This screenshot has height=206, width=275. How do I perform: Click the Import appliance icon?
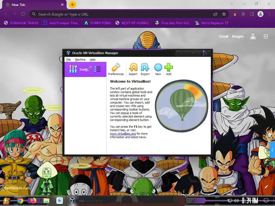(x=133, y=69)
